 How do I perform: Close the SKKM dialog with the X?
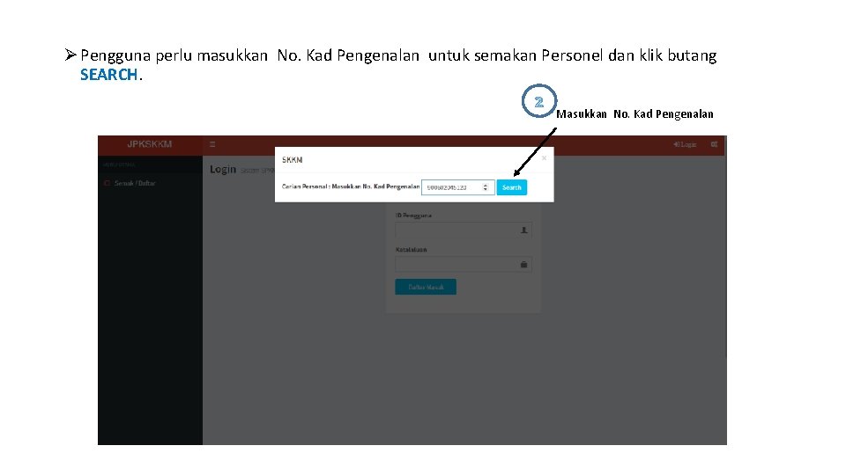click(x=544, y=157)
